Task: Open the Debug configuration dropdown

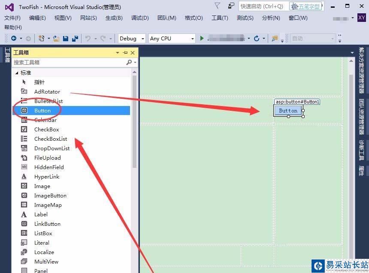Action: [x=143, y=39]
